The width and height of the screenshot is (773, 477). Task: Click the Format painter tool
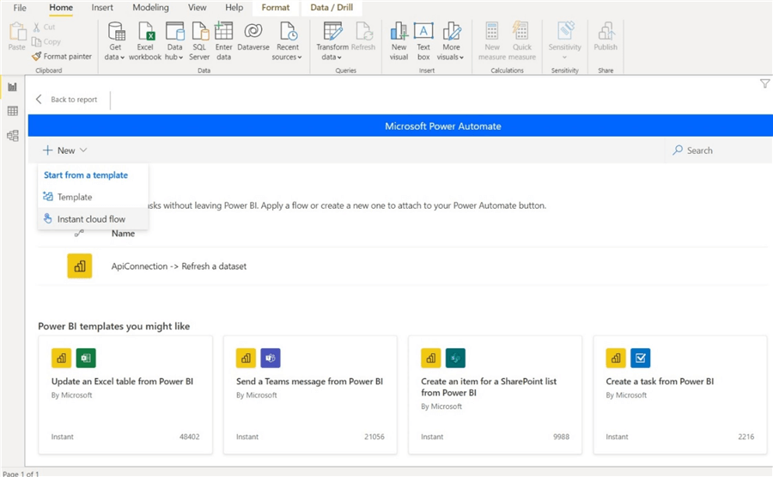61,57
